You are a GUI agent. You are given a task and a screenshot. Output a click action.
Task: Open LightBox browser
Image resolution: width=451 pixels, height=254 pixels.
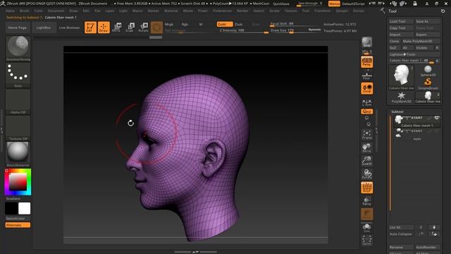44,28
